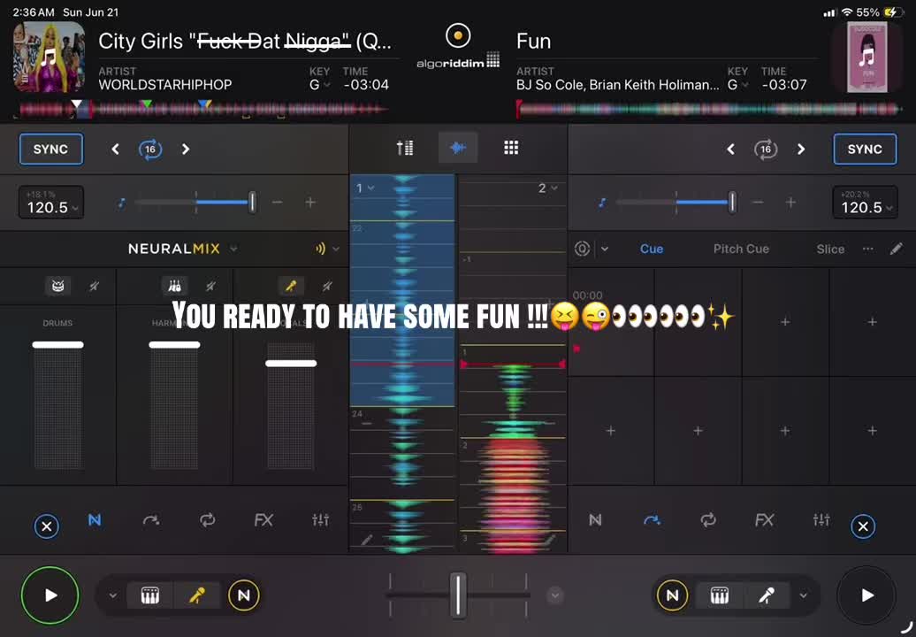Select right deck Neural Mix N tab
The width and height of the screenshot is (916, 637).
tap(595, 519)
